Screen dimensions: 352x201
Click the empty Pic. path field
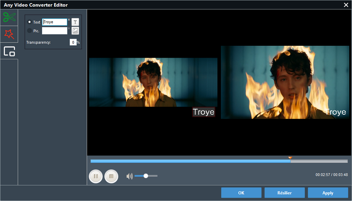coord(55,31)
